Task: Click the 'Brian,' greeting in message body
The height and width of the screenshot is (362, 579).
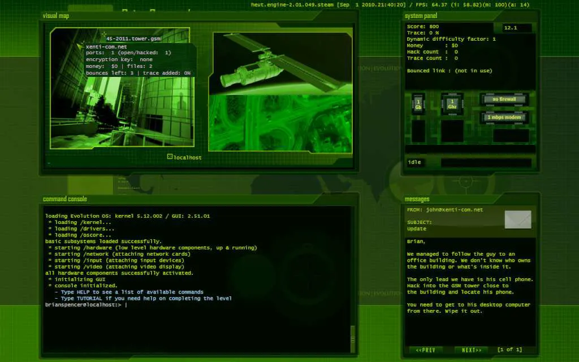Action: [416, 242]
